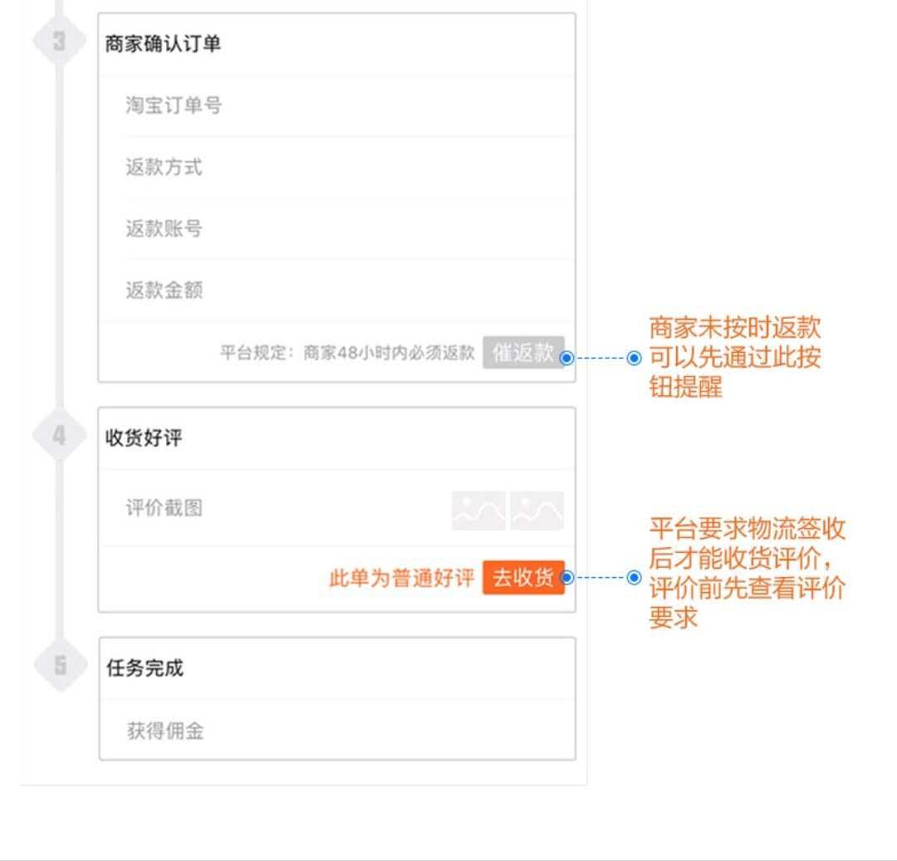
Task: Click the step 5 diamond marker
Action: [x=59, y=665]
